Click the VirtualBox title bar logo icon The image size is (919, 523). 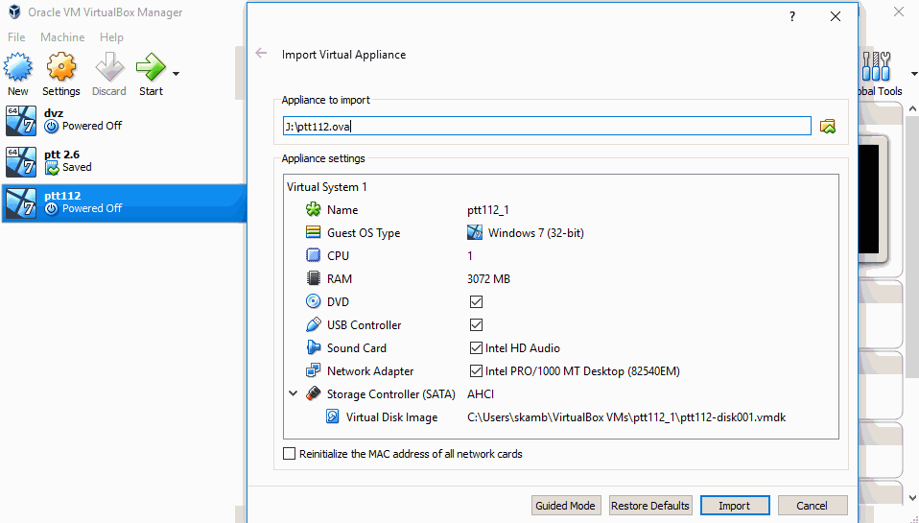click(14, 12)
